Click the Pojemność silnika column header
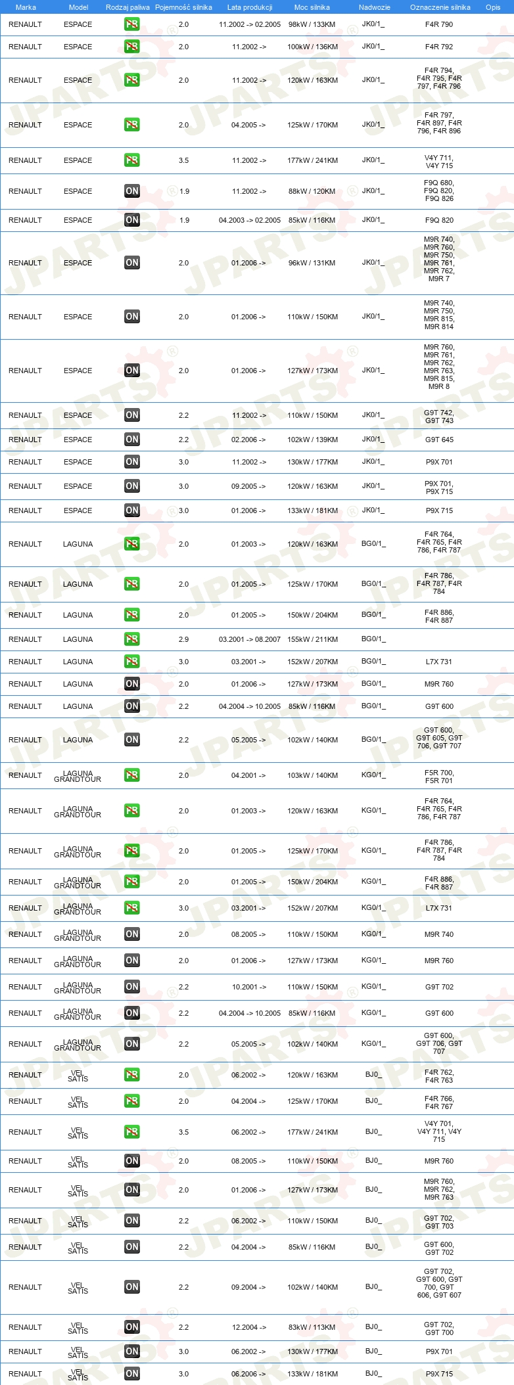514x1385 pixels. click(x=183, y=7)
